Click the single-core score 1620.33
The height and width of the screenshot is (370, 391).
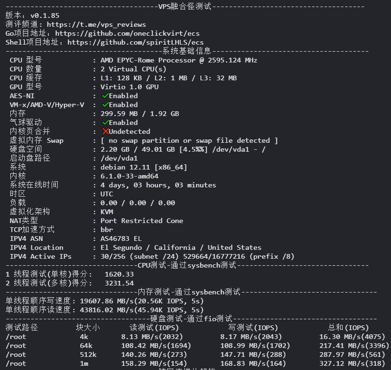click(x=119, y=274)
